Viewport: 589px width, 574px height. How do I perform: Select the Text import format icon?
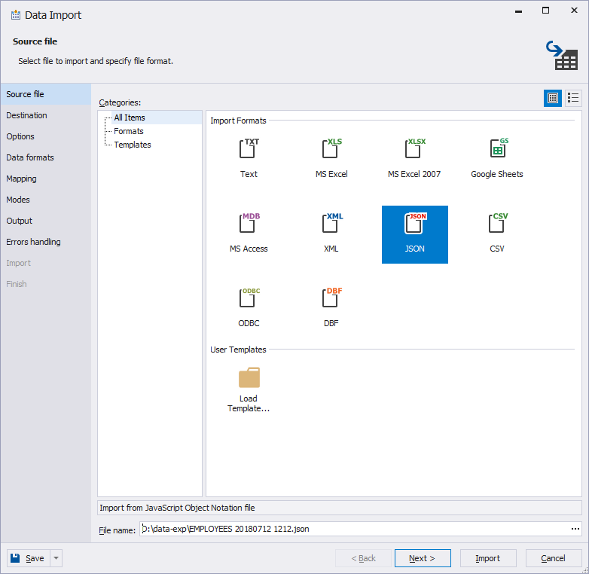click(249, 148)
